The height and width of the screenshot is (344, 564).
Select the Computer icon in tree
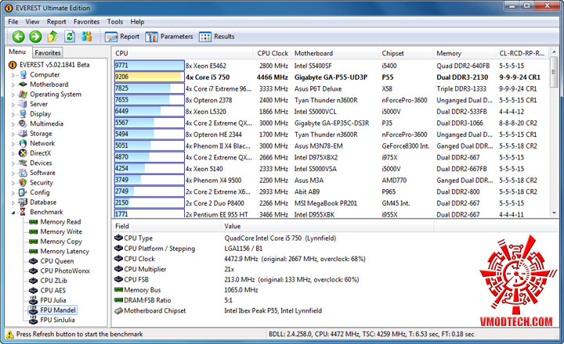23,75
